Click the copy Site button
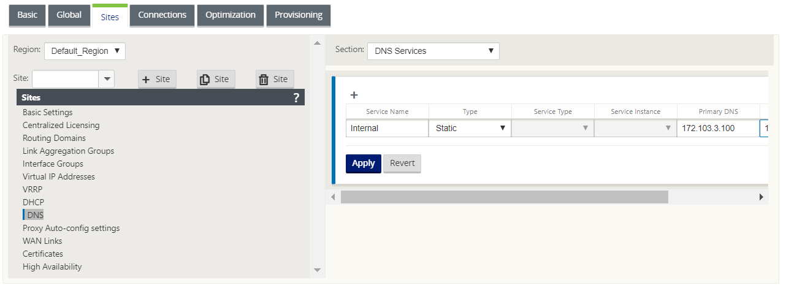 coord(216,79)
